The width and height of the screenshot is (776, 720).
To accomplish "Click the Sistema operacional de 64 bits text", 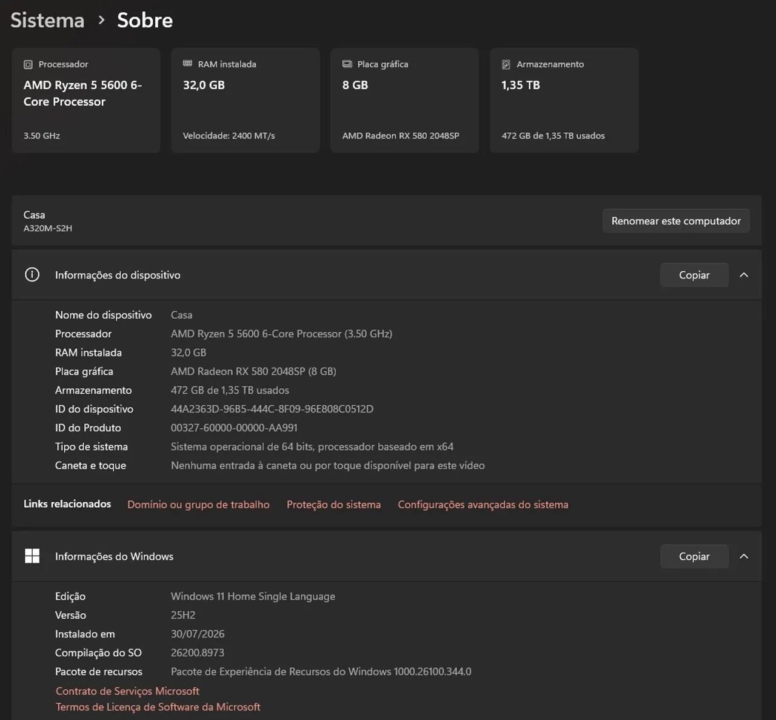I will pyautogui.click(x=312, y=446).
